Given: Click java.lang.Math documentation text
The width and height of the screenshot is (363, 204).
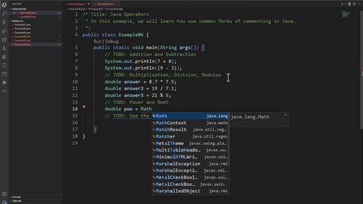Looking at the screenshot, I should coord(250,117).
